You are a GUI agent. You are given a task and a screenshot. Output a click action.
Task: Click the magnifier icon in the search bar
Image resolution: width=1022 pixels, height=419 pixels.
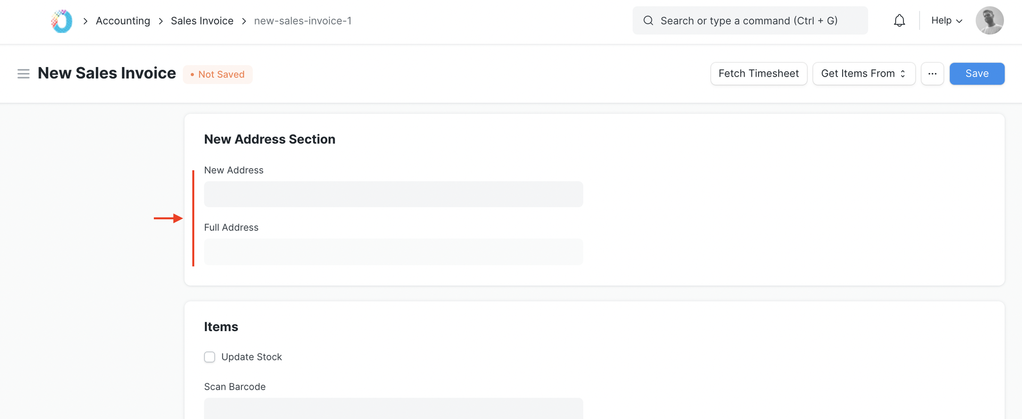click(648, 20)
